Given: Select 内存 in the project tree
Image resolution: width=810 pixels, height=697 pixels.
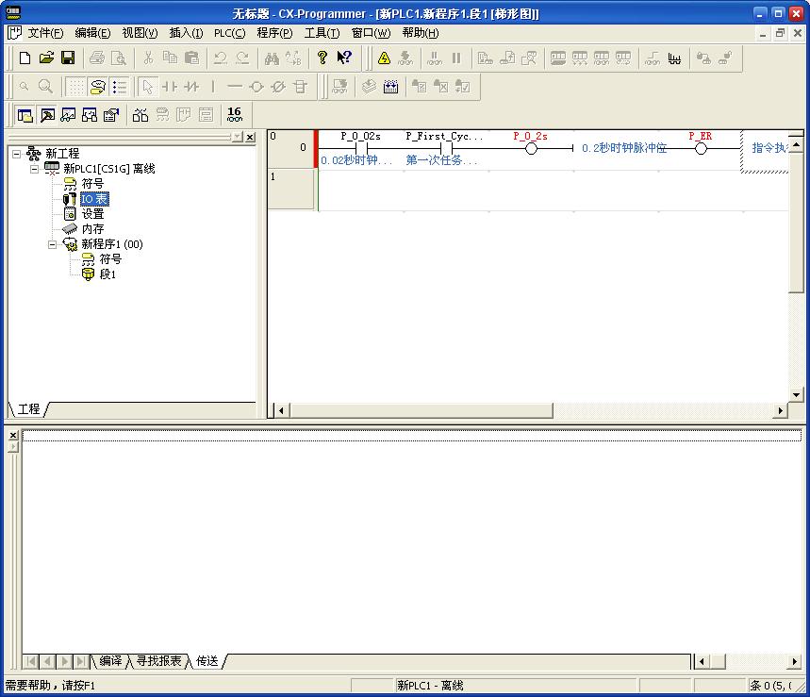Looking at the screenshot, I should tap(92, 229).
